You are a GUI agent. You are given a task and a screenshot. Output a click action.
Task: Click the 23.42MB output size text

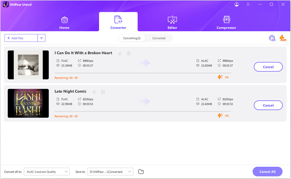(x=207, y=104)
